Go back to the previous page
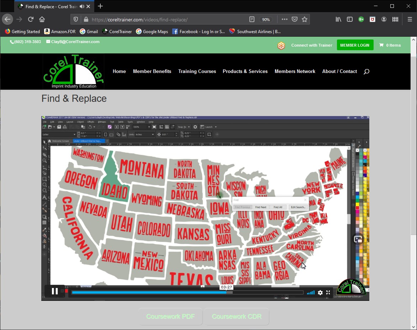Image resolution: width=417 pixels, height=330 pixels. [x=7, y=19]
